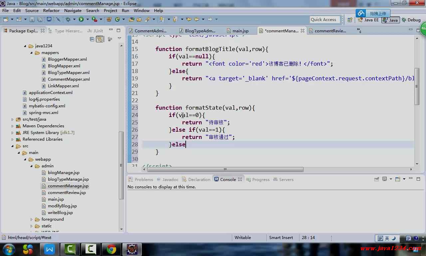Click the Chrome icon in the Windows taskbar

(x=111, y=249)
